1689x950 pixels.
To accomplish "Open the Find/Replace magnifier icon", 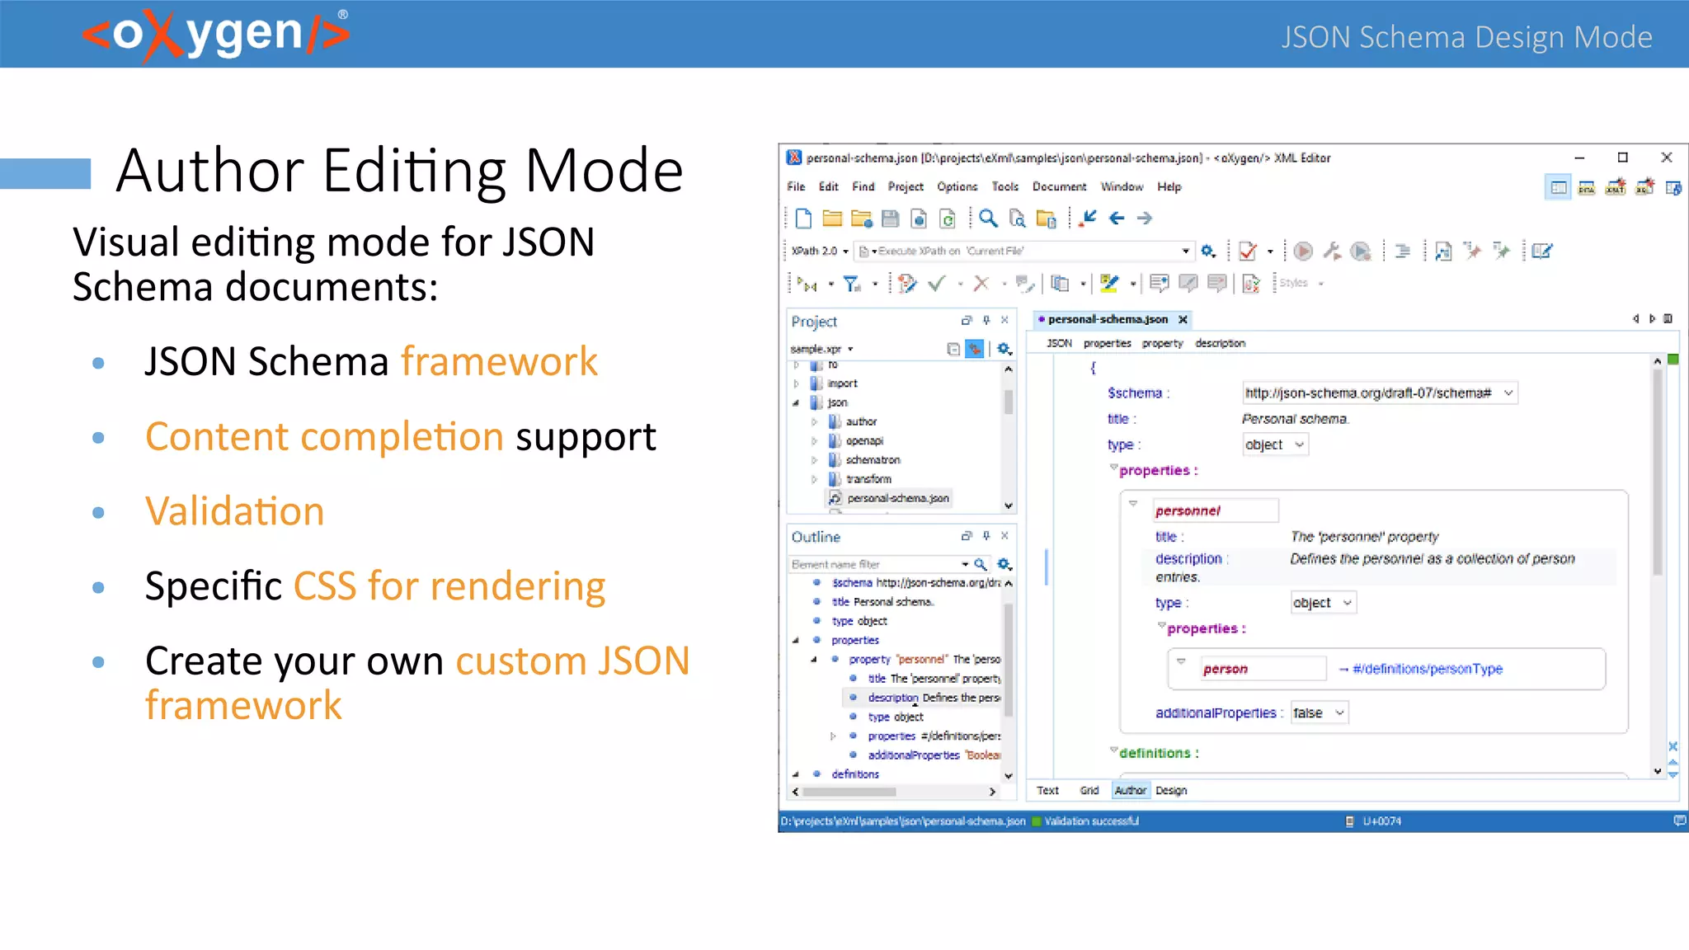I will [988, 219].
